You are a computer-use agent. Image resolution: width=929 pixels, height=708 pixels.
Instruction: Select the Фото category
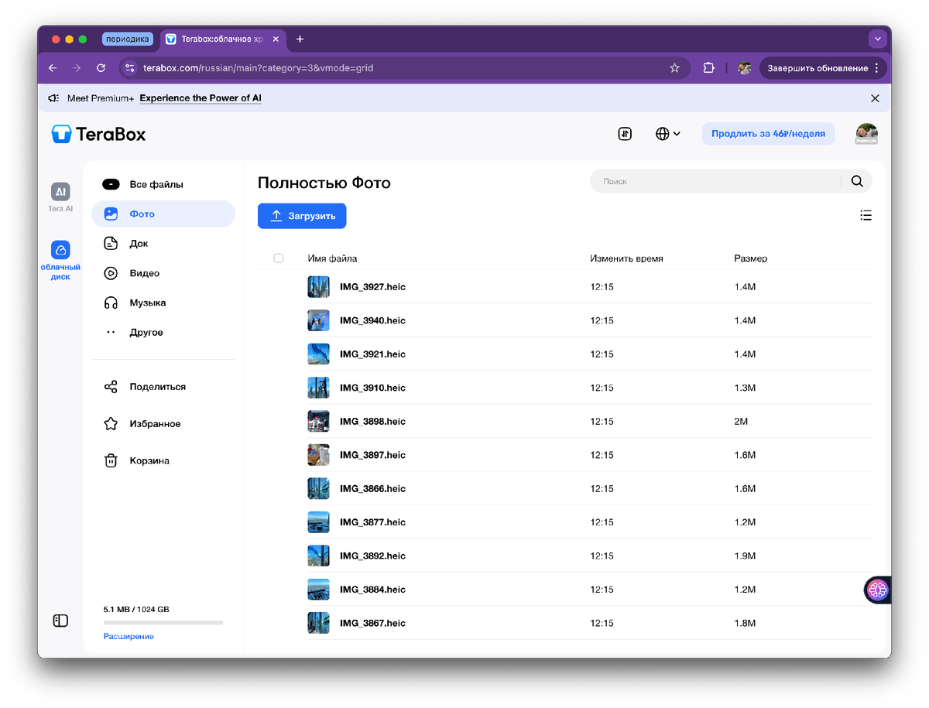coord(163,214)
